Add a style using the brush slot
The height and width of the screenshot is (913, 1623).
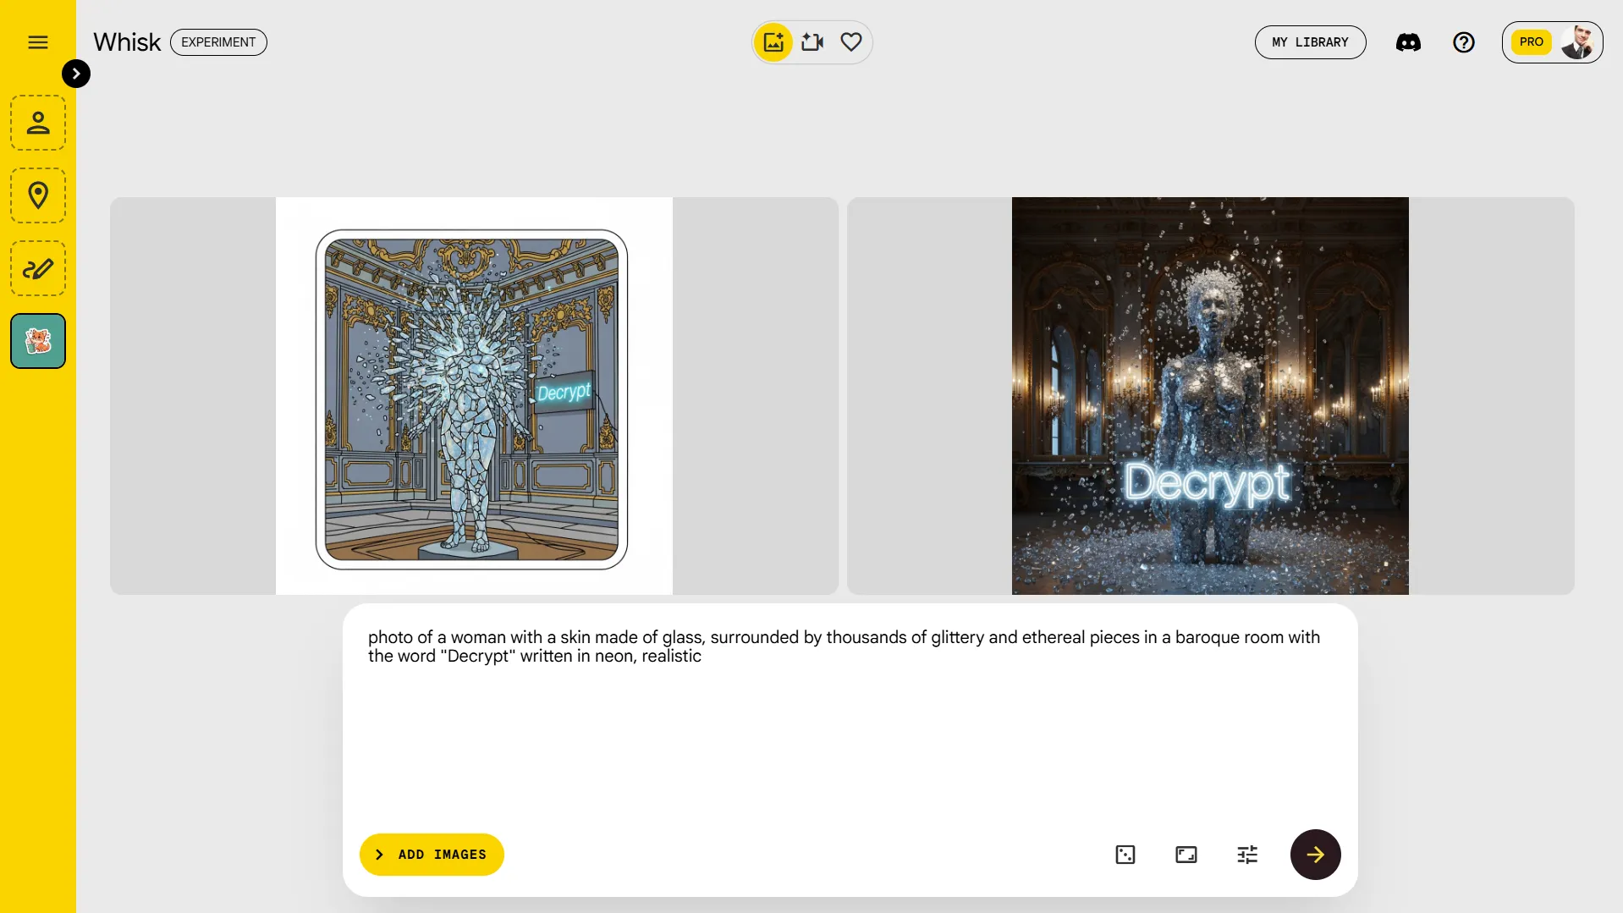38,268
